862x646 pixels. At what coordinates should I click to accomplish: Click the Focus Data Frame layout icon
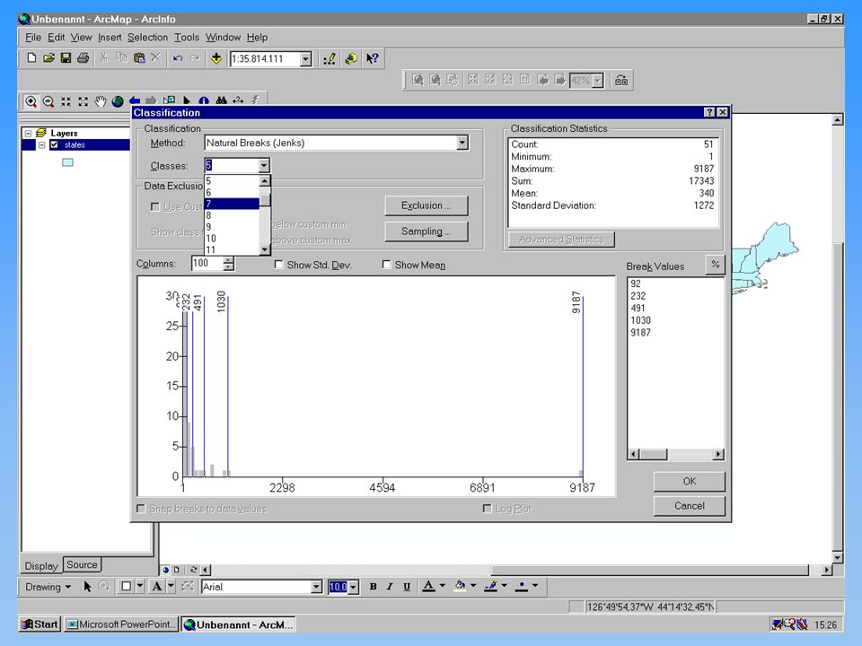[621, 80]
